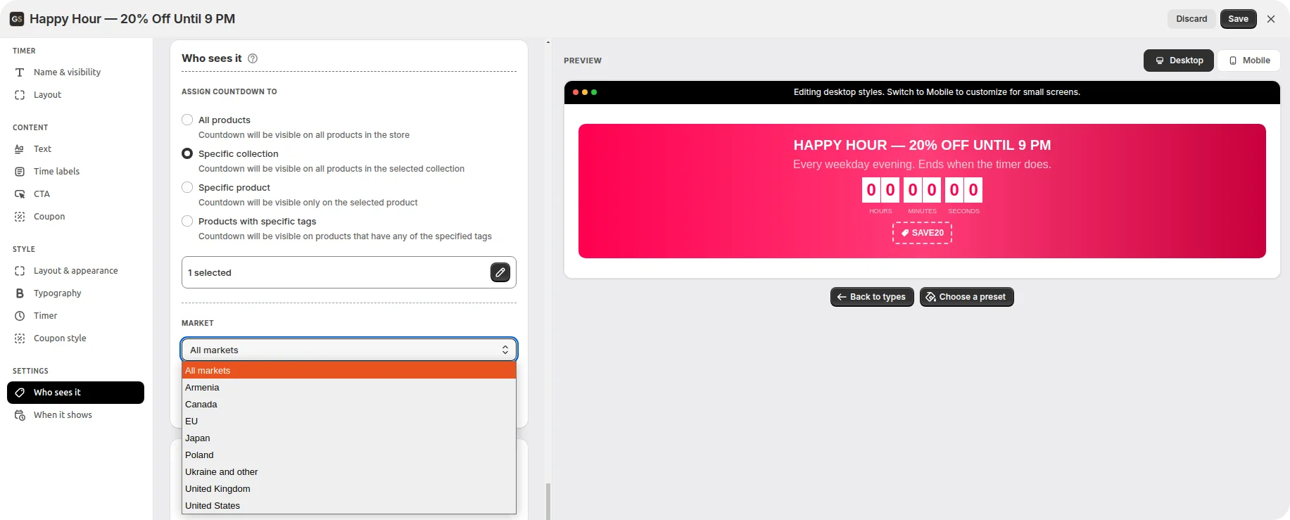Screen dimensions: 1290x520
Task: Choose Ukraine and other market option
Action: pyautogui.click(x=349, y=471)
